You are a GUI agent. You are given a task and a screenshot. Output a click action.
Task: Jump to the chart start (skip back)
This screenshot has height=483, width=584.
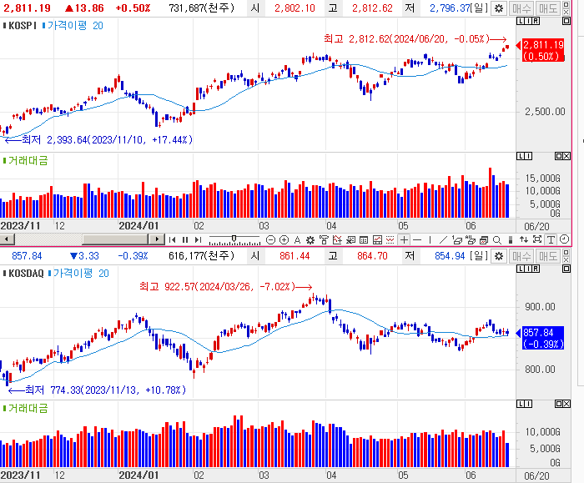pyautogui.click(x=172, y=239)
